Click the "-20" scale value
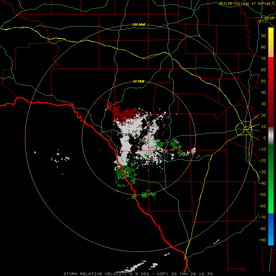The height and width of the screenshot is (276, 276). (262, 161)
